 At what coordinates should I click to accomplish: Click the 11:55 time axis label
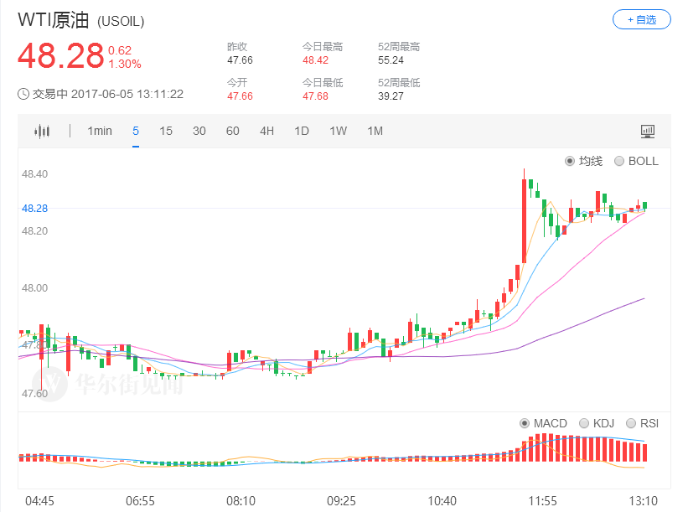click(542, 501)
